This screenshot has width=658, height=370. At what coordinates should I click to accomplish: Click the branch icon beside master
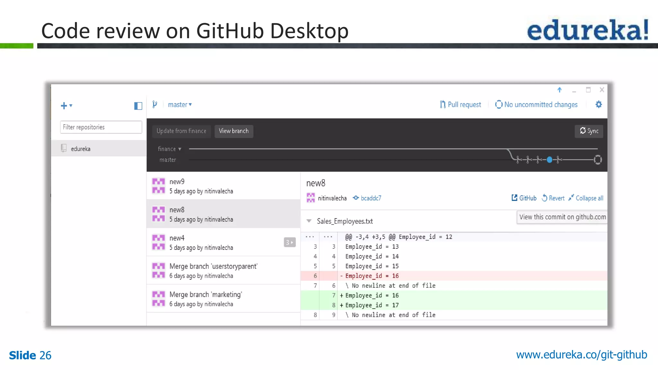tap(155, 104)
